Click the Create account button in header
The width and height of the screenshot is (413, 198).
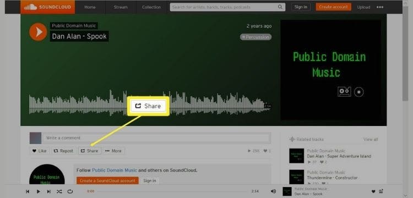tap(334, 7)
